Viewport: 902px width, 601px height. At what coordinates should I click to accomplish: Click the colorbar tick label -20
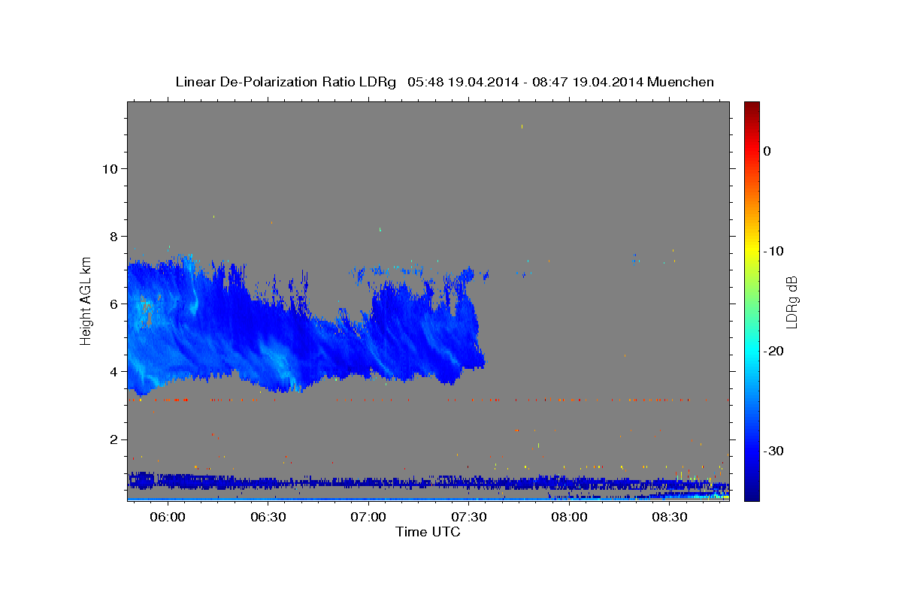tap(773, 351)
